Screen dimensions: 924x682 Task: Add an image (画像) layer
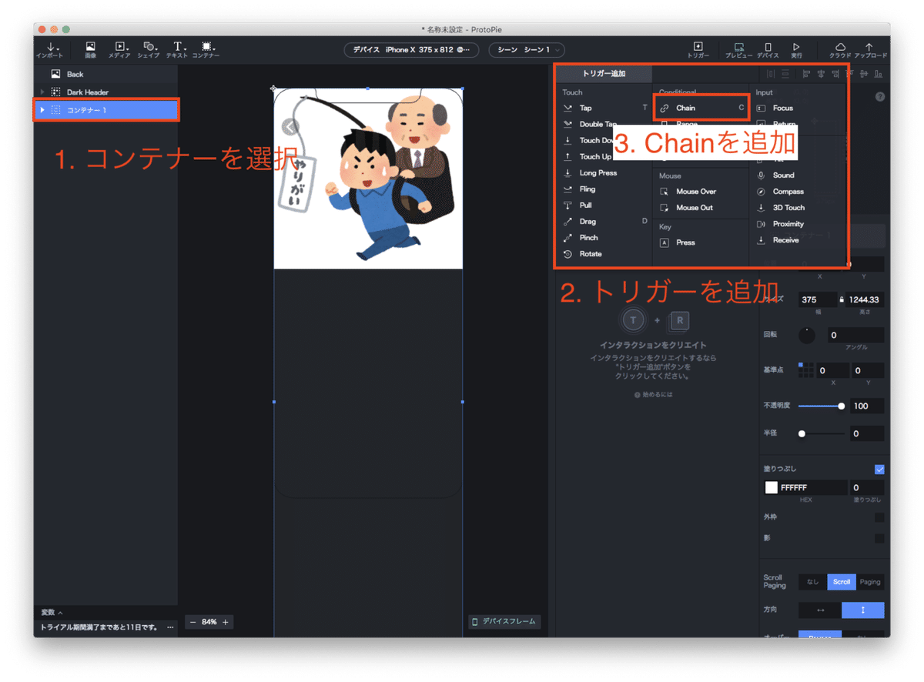pyautogui.click(x=90, y=50)
